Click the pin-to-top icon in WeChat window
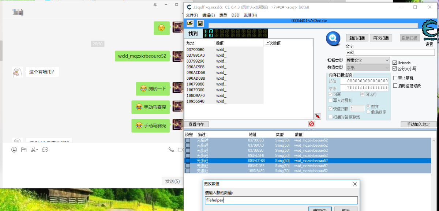The width and height of the screenshot is (439, 211). point(155,5)
